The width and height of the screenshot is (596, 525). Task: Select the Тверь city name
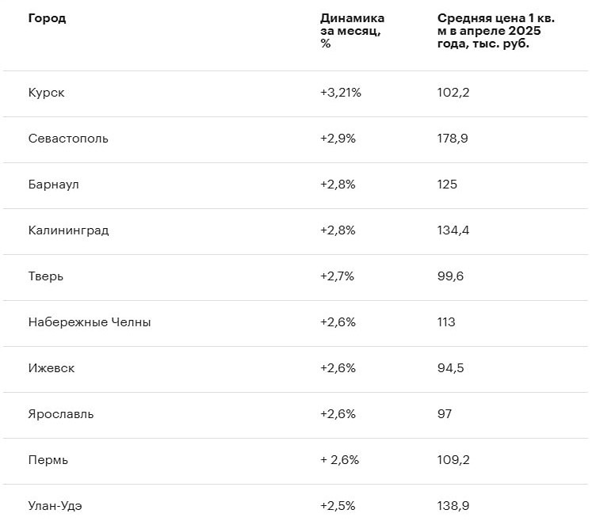46,276
